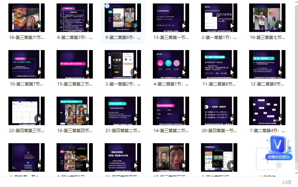
Task: Click play icon on 3-第一章第2节 video
Action: pos(135,72)
